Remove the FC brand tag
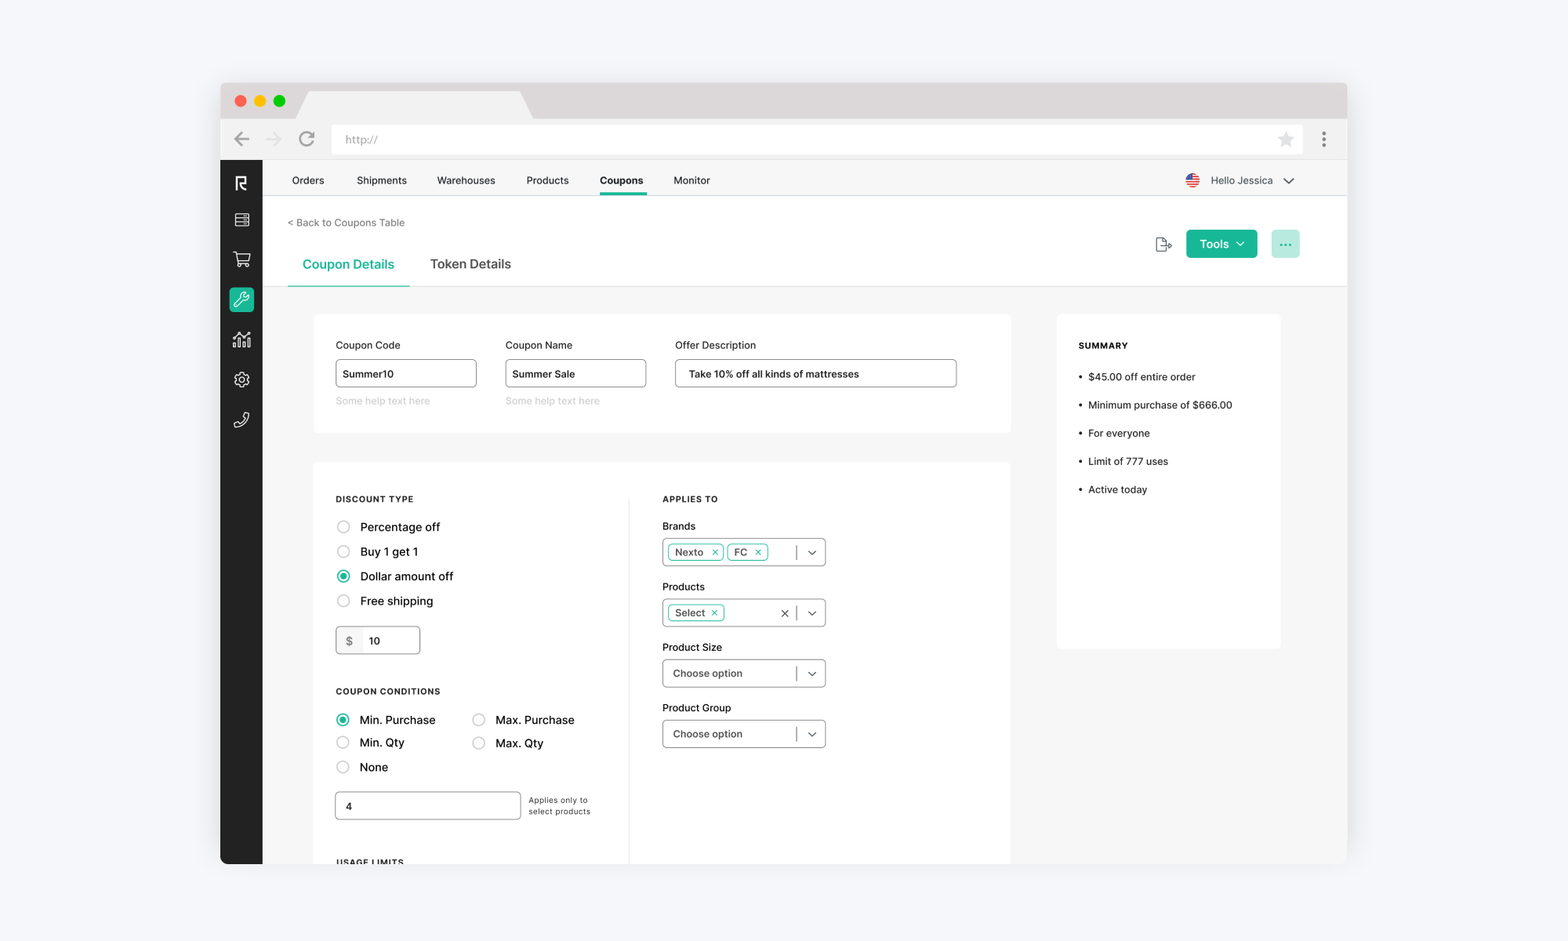This screenshot has height=941, width=1568. tap(758, 552)
